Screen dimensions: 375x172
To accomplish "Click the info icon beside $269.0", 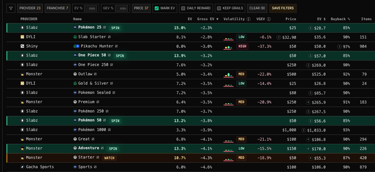I will point(308,65).
